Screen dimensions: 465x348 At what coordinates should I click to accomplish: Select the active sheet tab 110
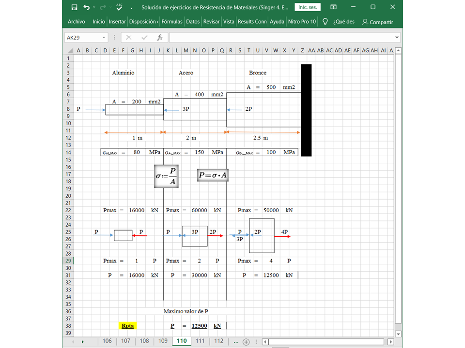(182, 341)
